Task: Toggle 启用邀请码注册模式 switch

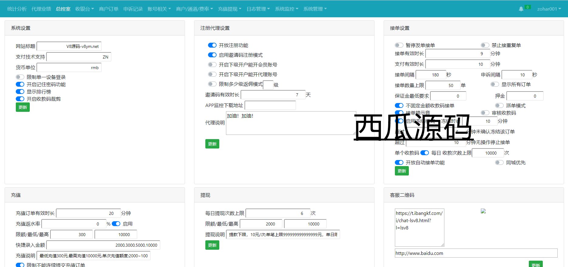Action: 212,55
